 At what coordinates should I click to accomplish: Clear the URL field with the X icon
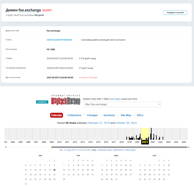[159, 104]
